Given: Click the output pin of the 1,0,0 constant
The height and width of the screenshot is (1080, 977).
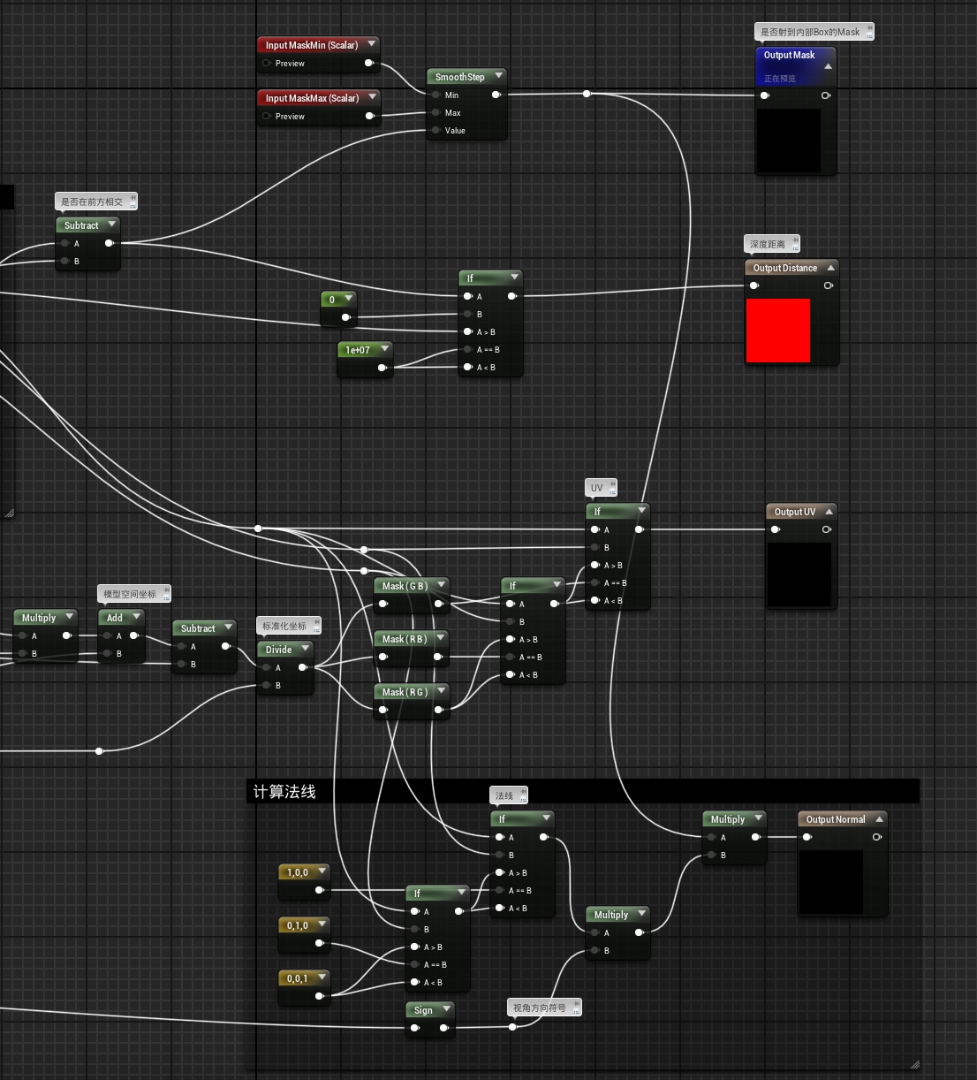Looking at the screenshot, I should [319, 890].
